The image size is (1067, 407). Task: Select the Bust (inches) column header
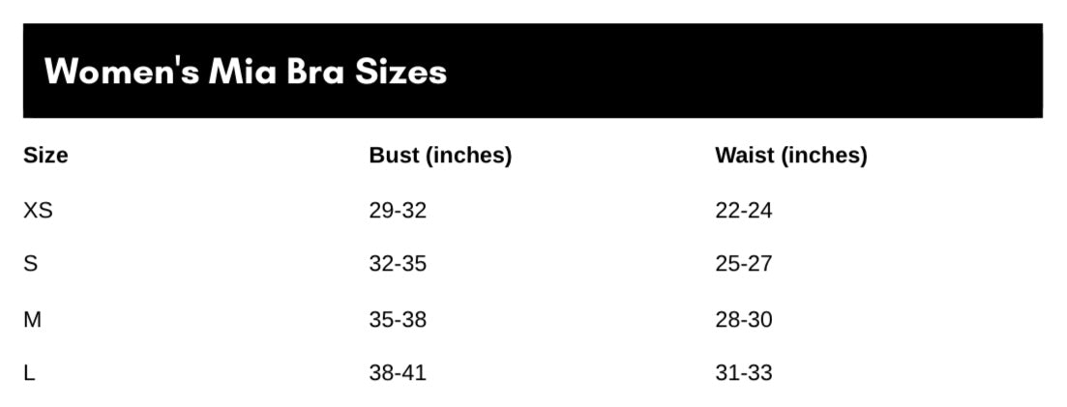click(440, 155)
